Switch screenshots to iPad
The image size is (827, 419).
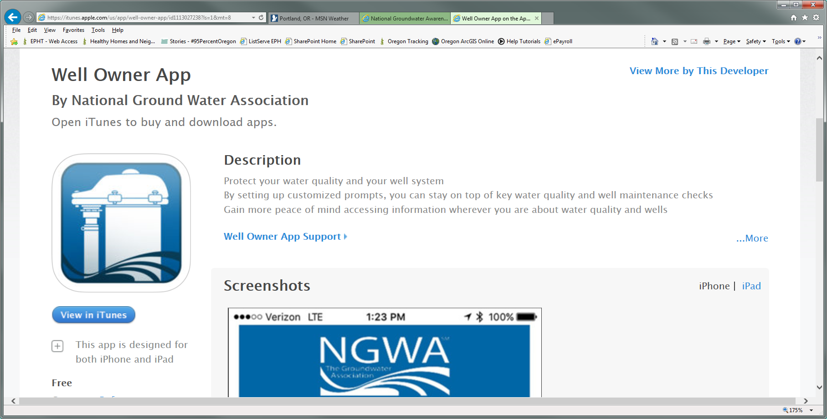751,286
